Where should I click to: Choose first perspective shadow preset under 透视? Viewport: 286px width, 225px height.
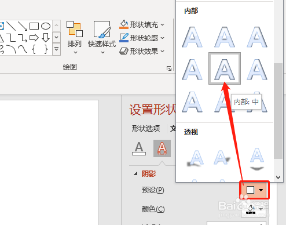pos(195,158)
